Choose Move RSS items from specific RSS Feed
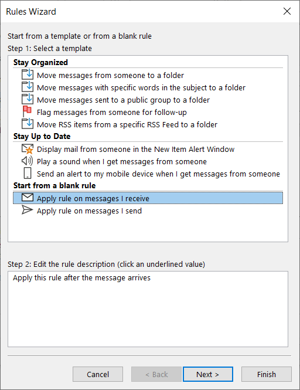Viewport: 300px width, 390px height. tap(127, 124)
